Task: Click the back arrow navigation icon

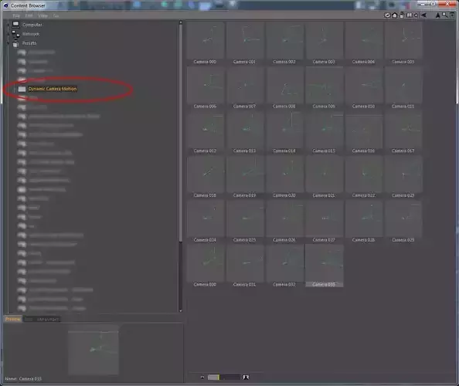Action: pos(423,15)
